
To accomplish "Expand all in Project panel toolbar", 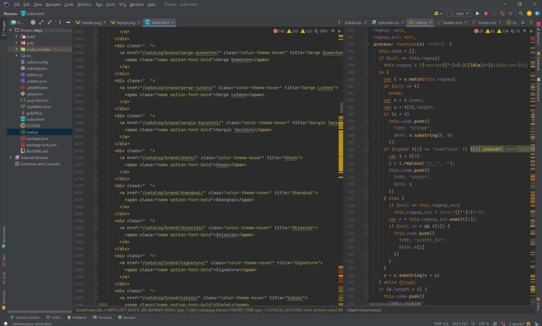I will 42,23.
